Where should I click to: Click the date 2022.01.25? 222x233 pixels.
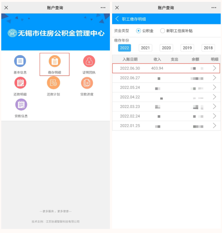coord(130,126)
